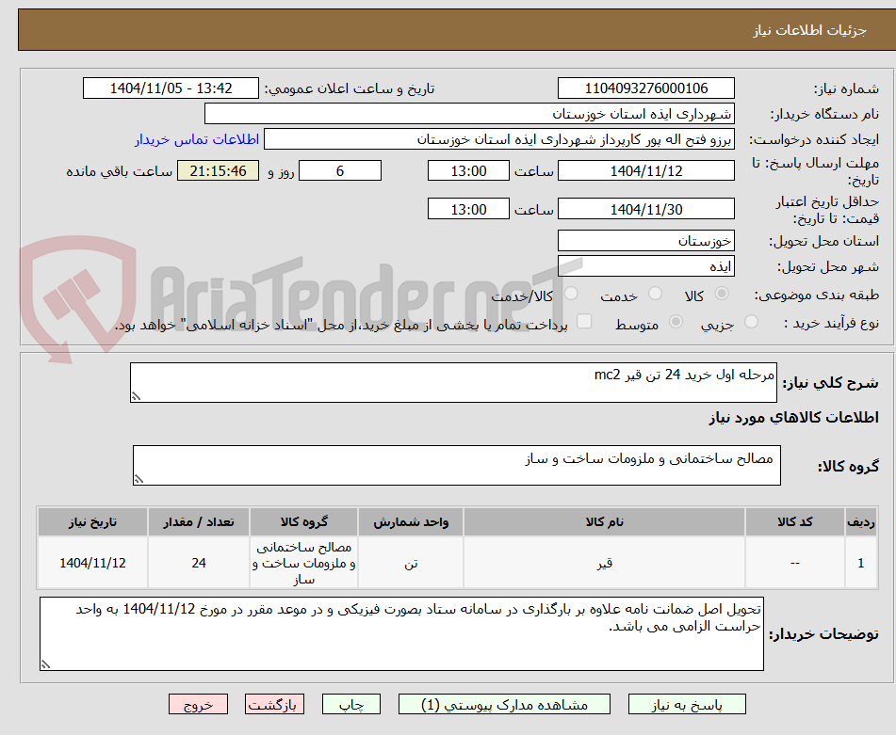Click the شماره نیاز field showing 1104093276000106
The image size is (896, 735).
point(646,88)
